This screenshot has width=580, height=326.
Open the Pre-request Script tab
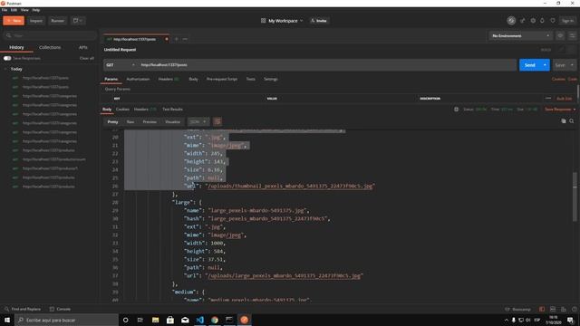pos(222,79)
